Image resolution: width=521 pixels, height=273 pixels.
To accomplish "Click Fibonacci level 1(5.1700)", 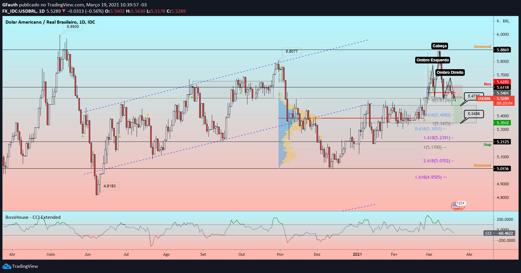I will coord(432,147).
